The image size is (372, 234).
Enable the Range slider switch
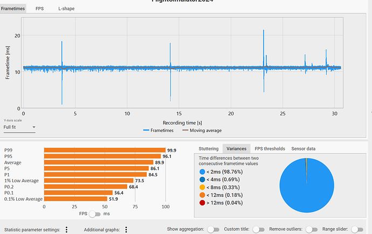tap(357, 230)
